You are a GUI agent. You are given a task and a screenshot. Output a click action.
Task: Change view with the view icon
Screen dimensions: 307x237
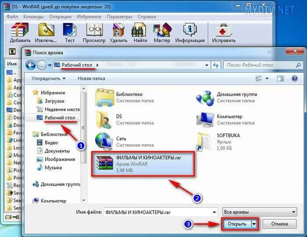[259, 78]
